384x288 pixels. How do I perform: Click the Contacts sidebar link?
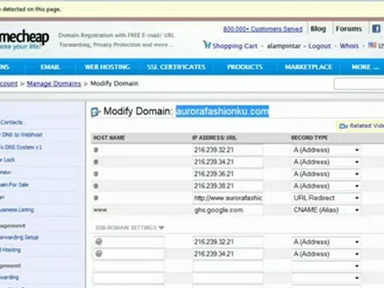(11, 122)
